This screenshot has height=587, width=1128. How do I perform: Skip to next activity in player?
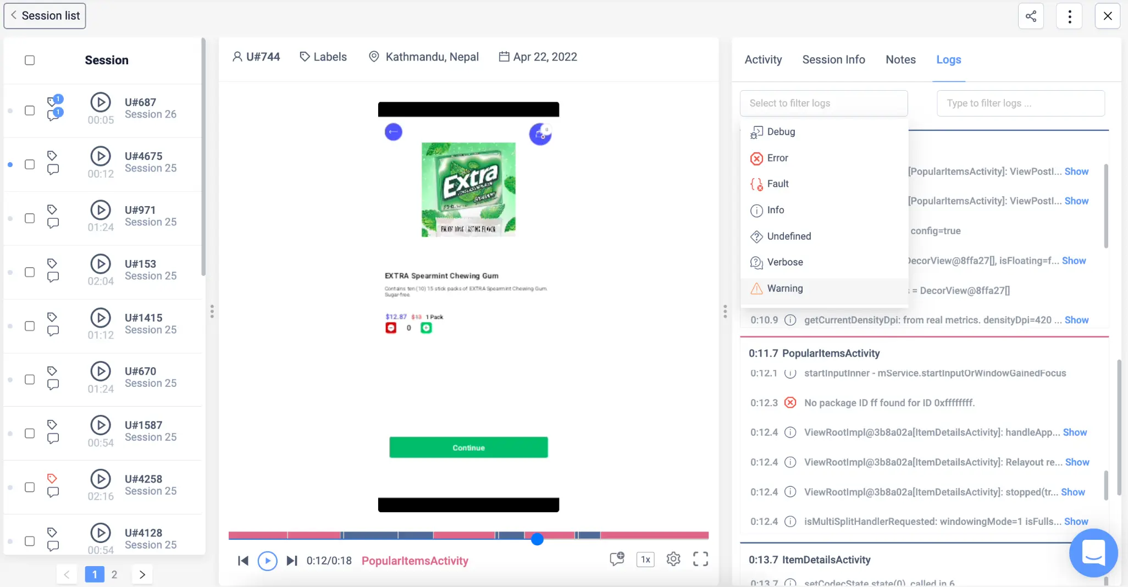[292, 561]
